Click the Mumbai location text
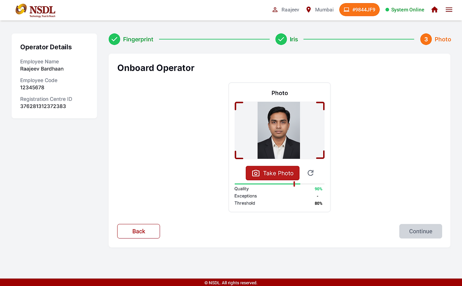The image size is (462, 286). click(324, 10)
